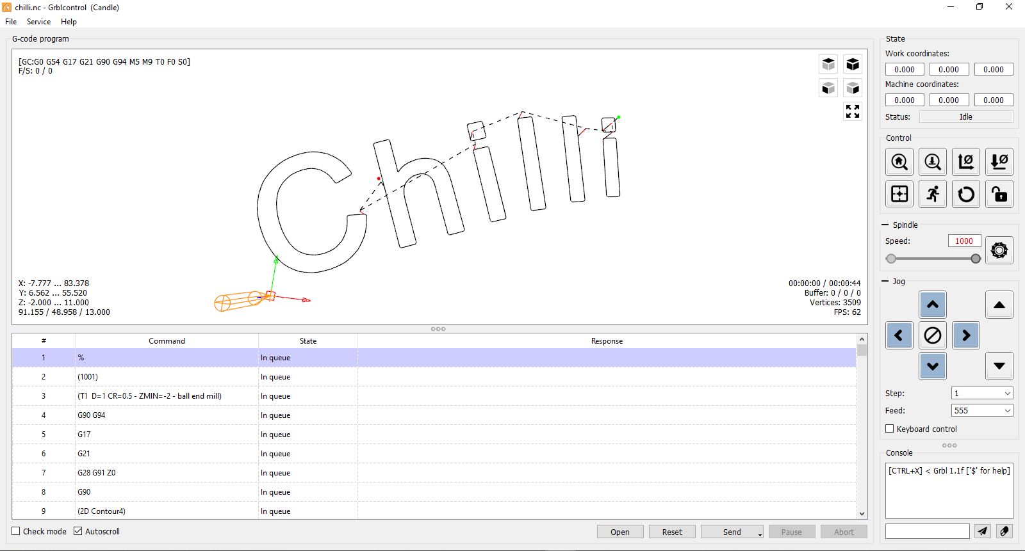1025x551 pixels.
Task: Select the ball end mill tool comment row
Action: tap(434, 395)
